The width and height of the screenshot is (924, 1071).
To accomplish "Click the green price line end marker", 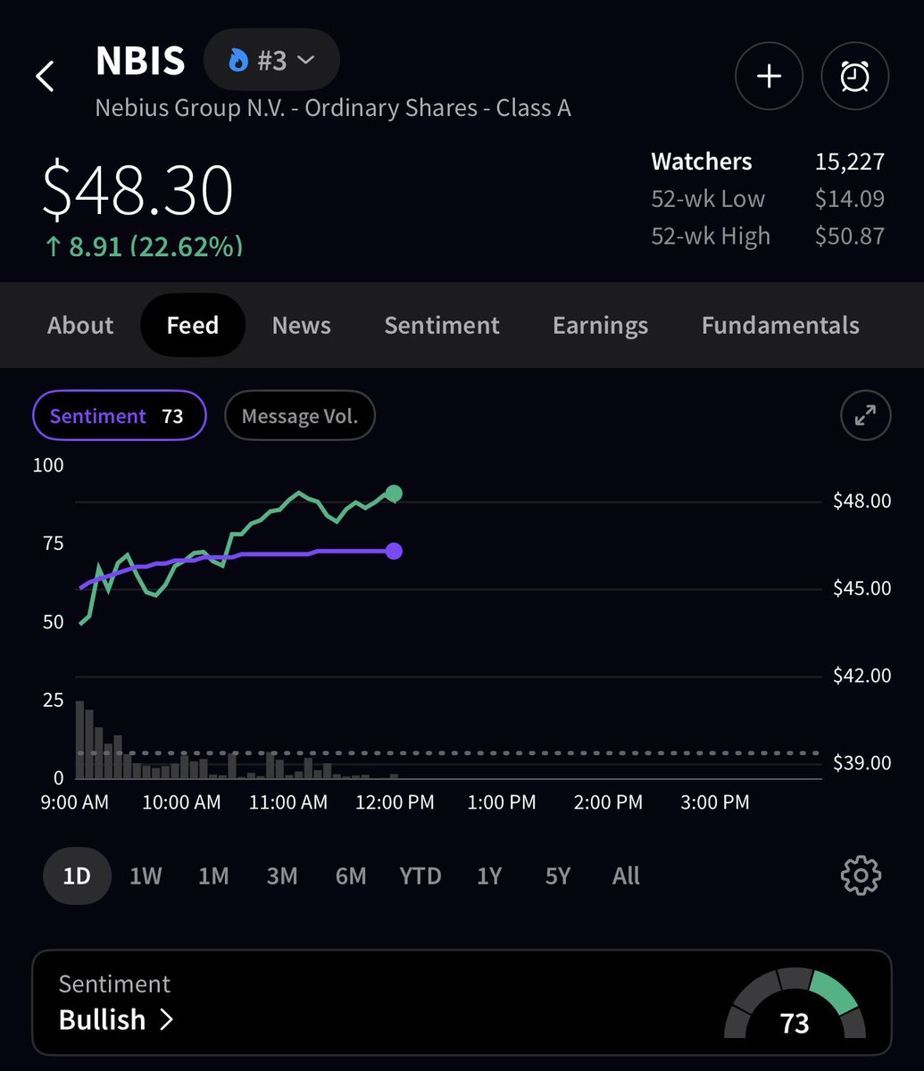I will coord(394,494).
